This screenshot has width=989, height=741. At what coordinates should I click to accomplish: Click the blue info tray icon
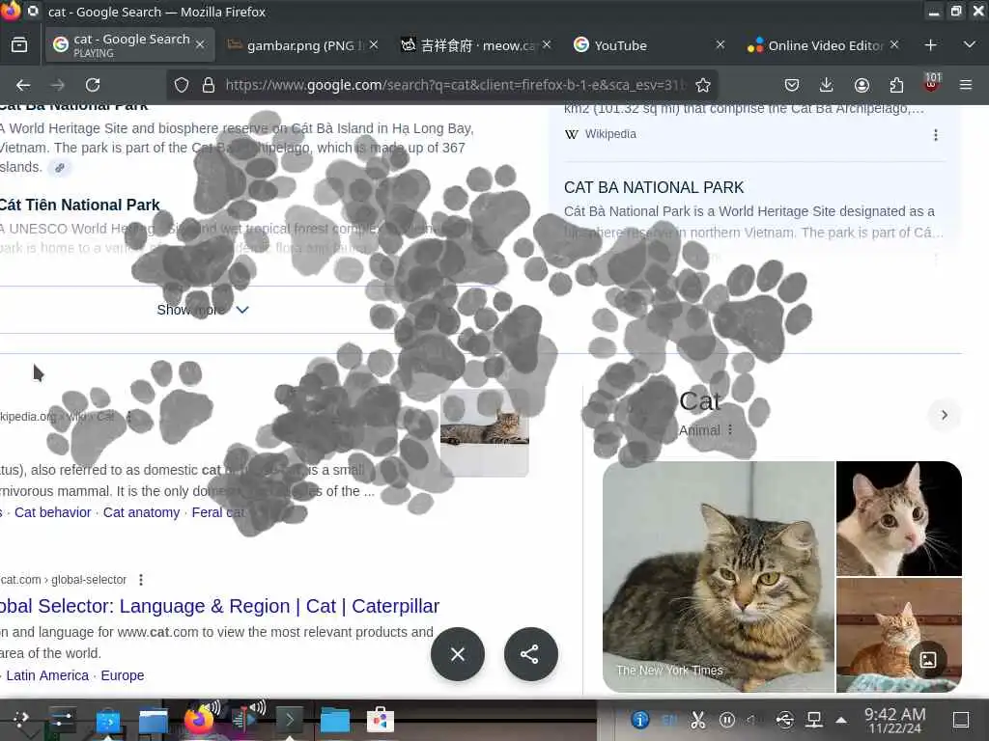coord(640,720)
